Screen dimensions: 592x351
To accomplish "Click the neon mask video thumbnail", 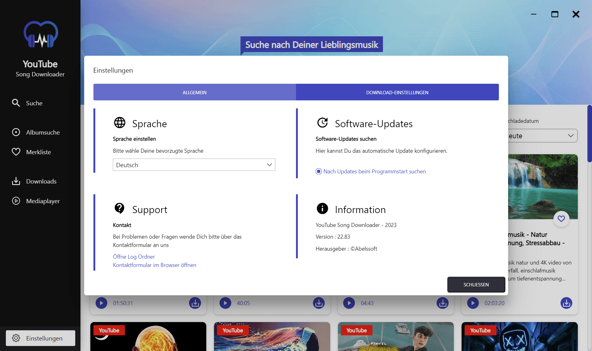I will (x=520, y=337).
